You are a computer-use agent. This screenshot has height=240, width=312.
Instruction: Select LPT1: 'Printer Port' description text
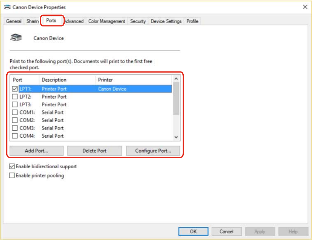point(54,89)
